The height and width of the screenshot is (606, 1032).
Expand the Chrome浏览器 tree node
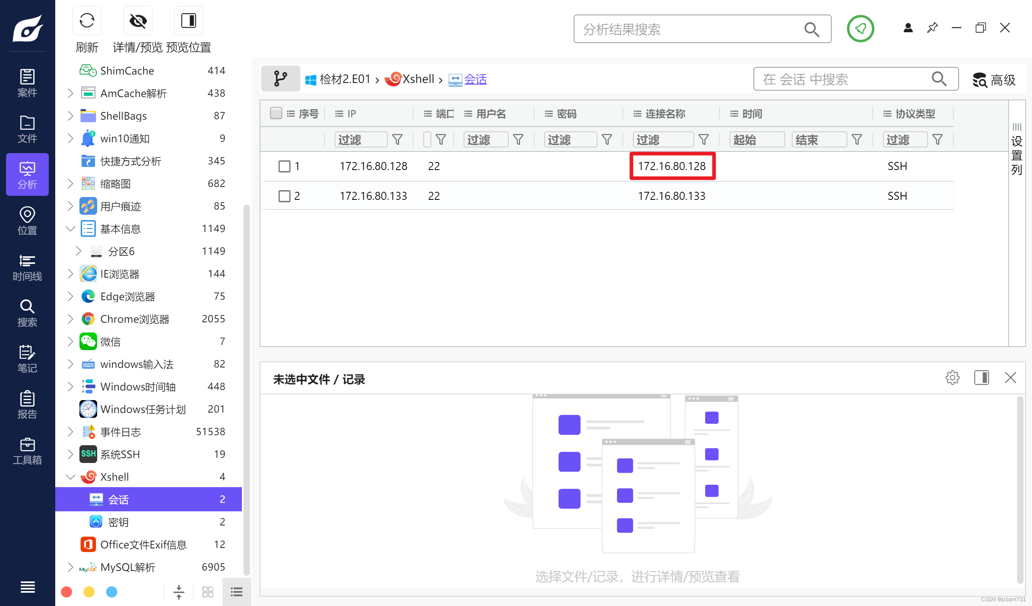coord(71,319)
